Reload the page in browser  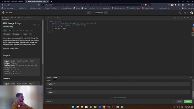coord(9,5)
